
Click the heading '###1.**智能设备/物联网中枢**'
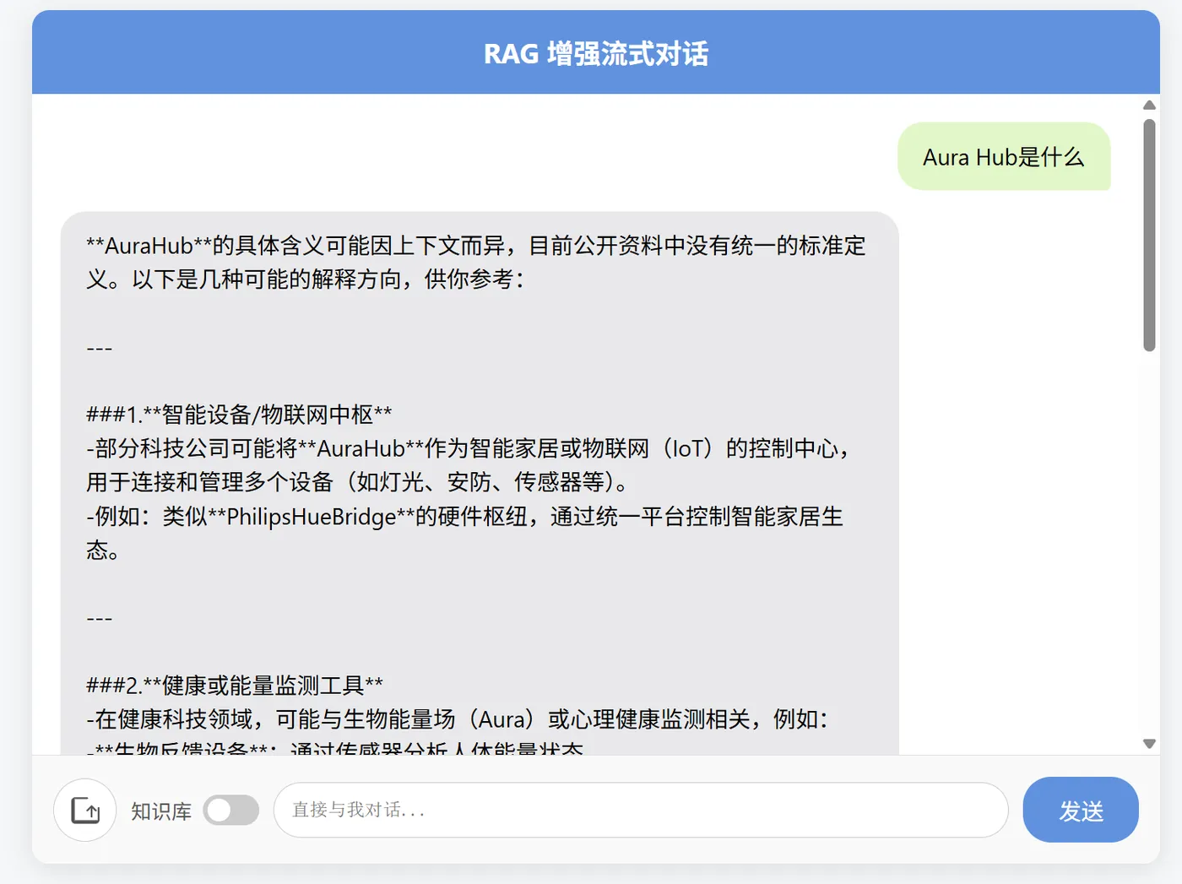pyautogui.click(x=239, y=415)
